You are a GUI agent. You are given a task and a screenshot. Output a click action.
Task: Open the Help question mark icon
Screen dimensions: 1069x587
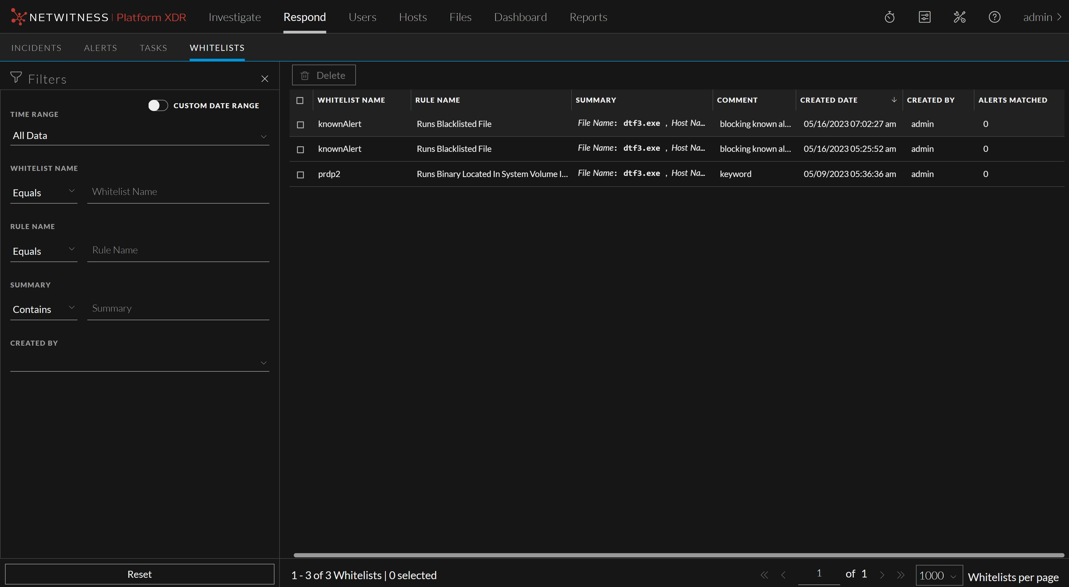pyautogui.click(x=994, y=17)
